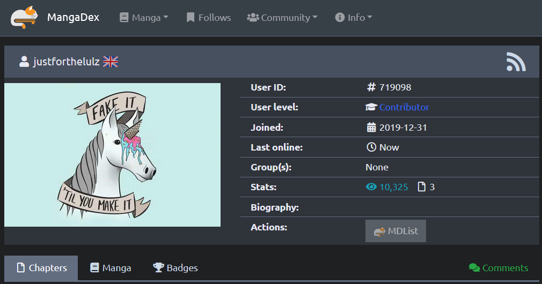Click the UK flag next to username
Screen dimensions: 542x284
110,62
